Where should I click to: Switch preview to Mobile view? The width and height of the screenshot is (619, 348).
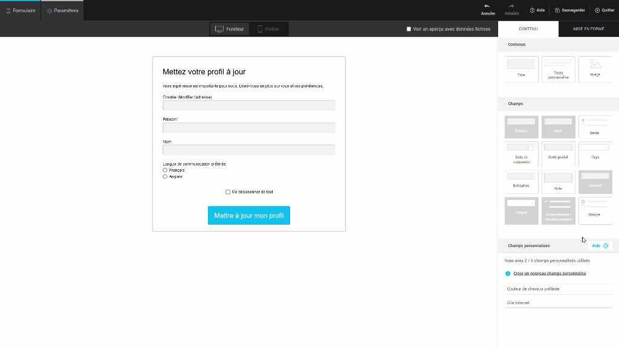268,29
